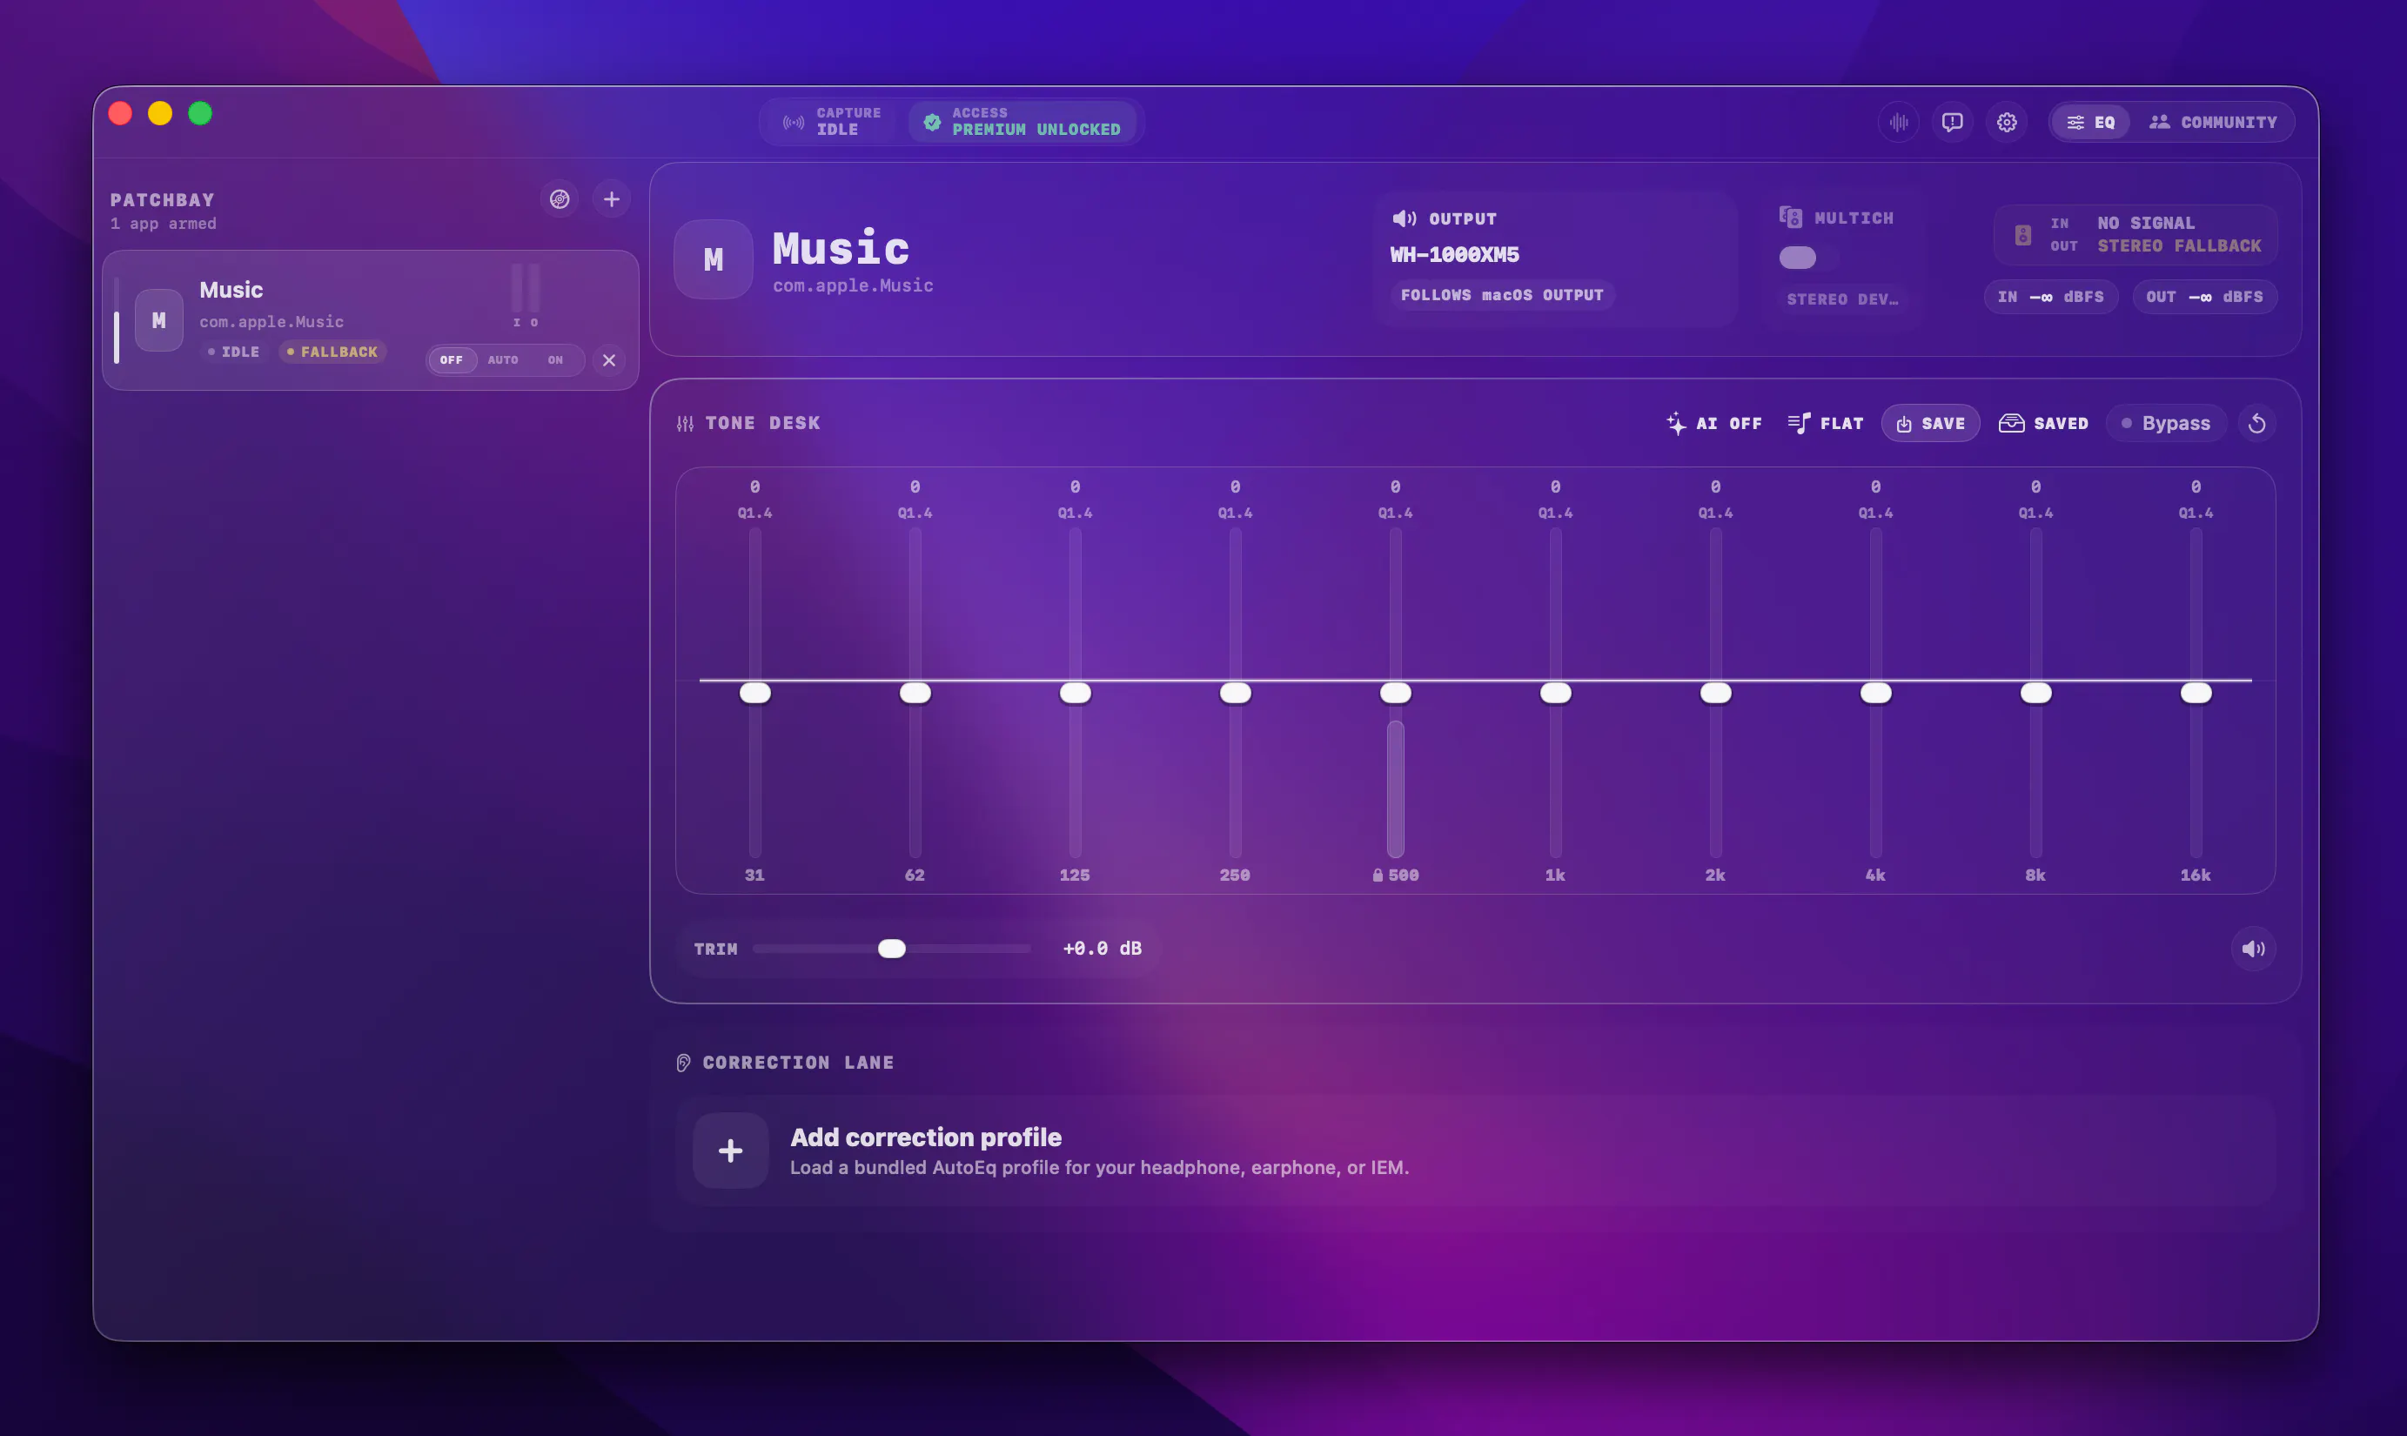This screenshot has width=2407, height=1436.
Task: Click the Follows macOS Output chip
Action: (1503, 295)
